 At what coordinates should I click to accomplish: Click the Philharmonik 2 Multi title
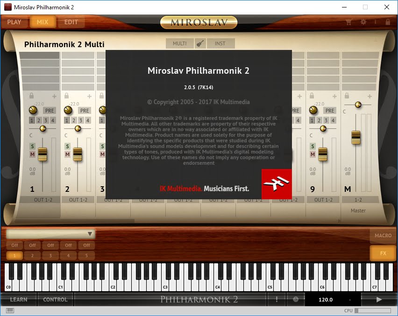point(64,44)
